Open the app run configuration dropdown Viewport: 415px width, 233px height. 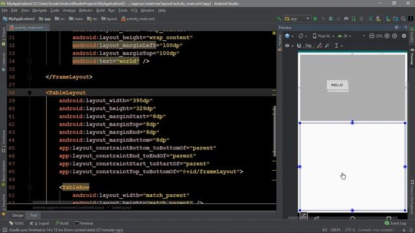pyautogui.click(x=297, y=19)
